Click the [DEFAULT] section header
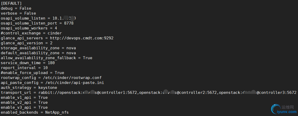The height and width of the screenshot is (116, 298). point(11,3)
